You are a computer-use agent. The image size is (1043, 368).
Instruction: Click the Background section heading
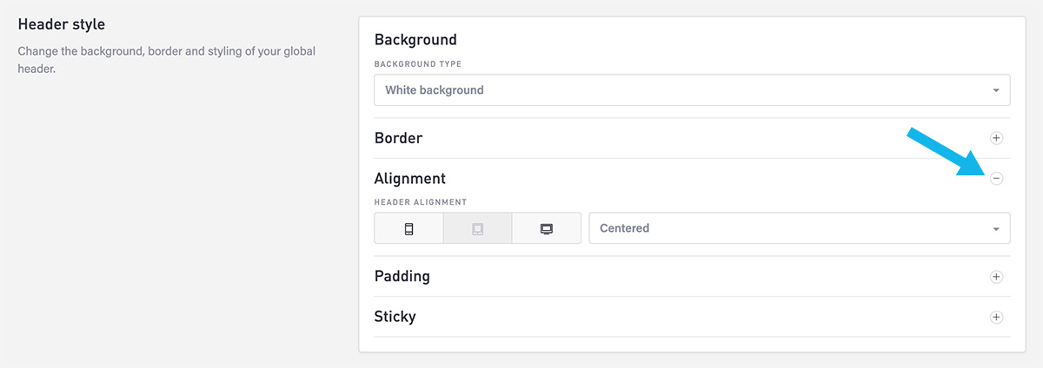[415, 40]
